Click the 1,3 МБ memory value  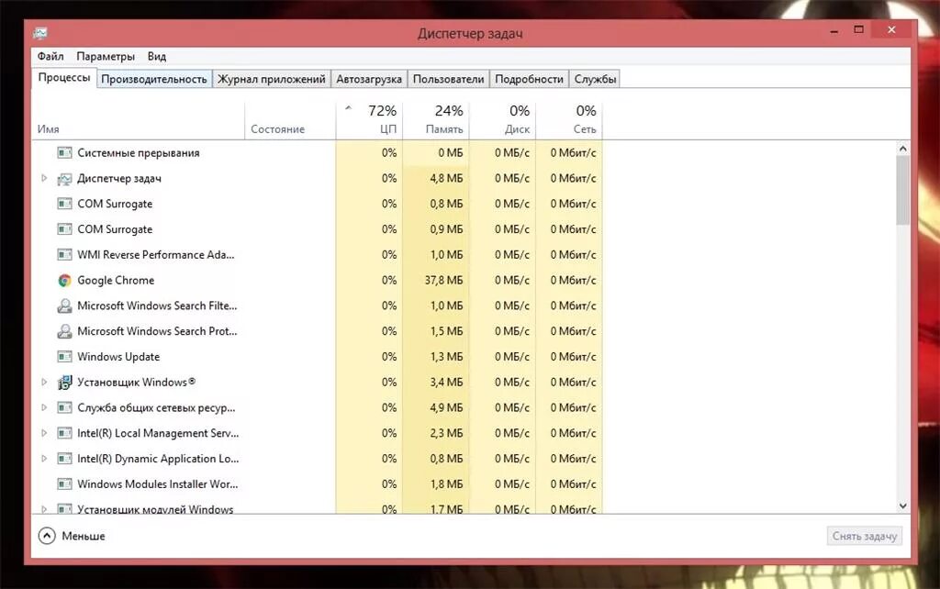447,357
